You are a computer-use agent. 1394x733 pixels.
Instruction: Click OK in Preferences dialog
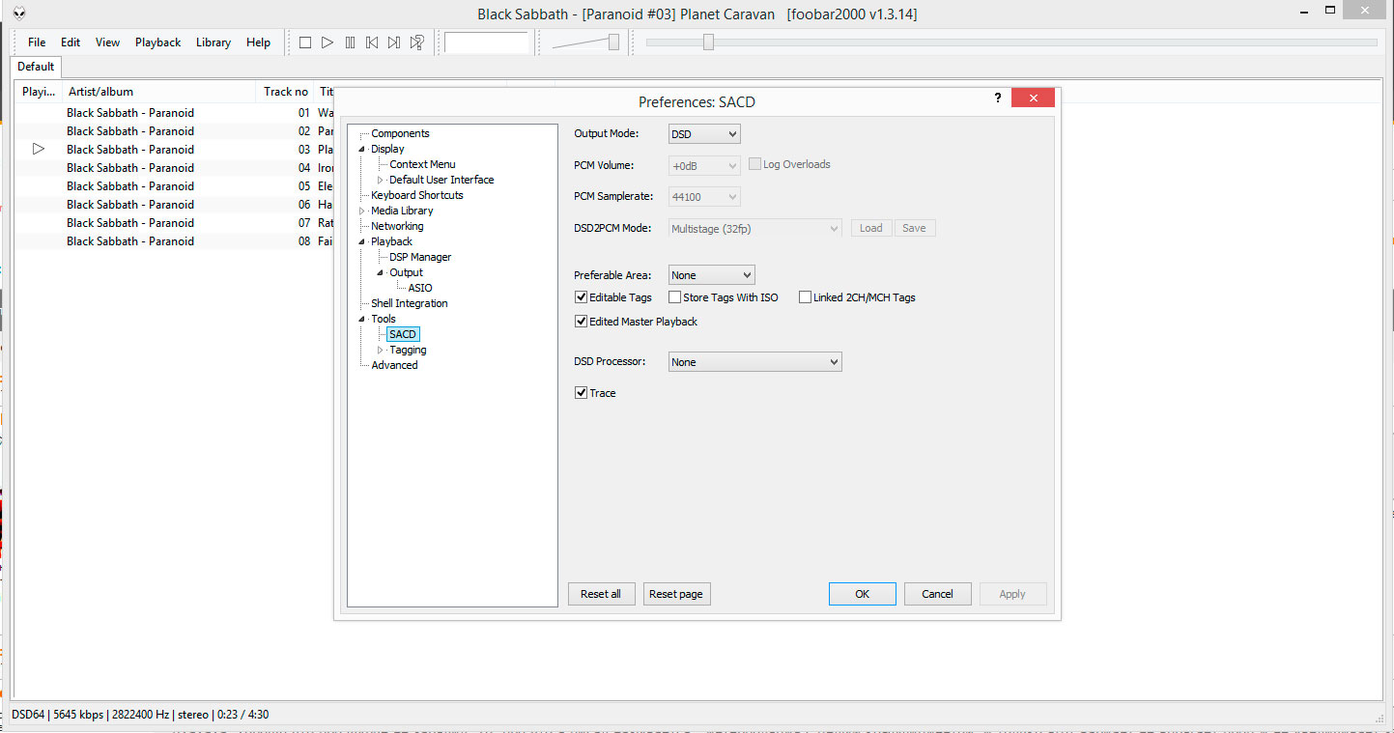pyautogui.click(x=863, y=594)
